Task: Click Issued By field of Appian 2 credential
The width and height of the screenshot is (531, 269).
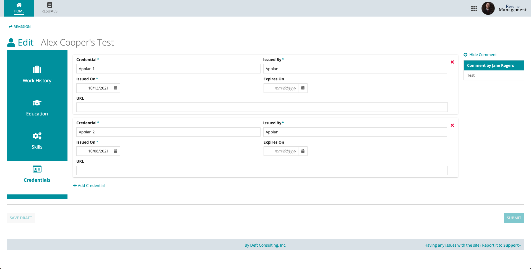Action: pyautogui.click(x=355, y=132)
